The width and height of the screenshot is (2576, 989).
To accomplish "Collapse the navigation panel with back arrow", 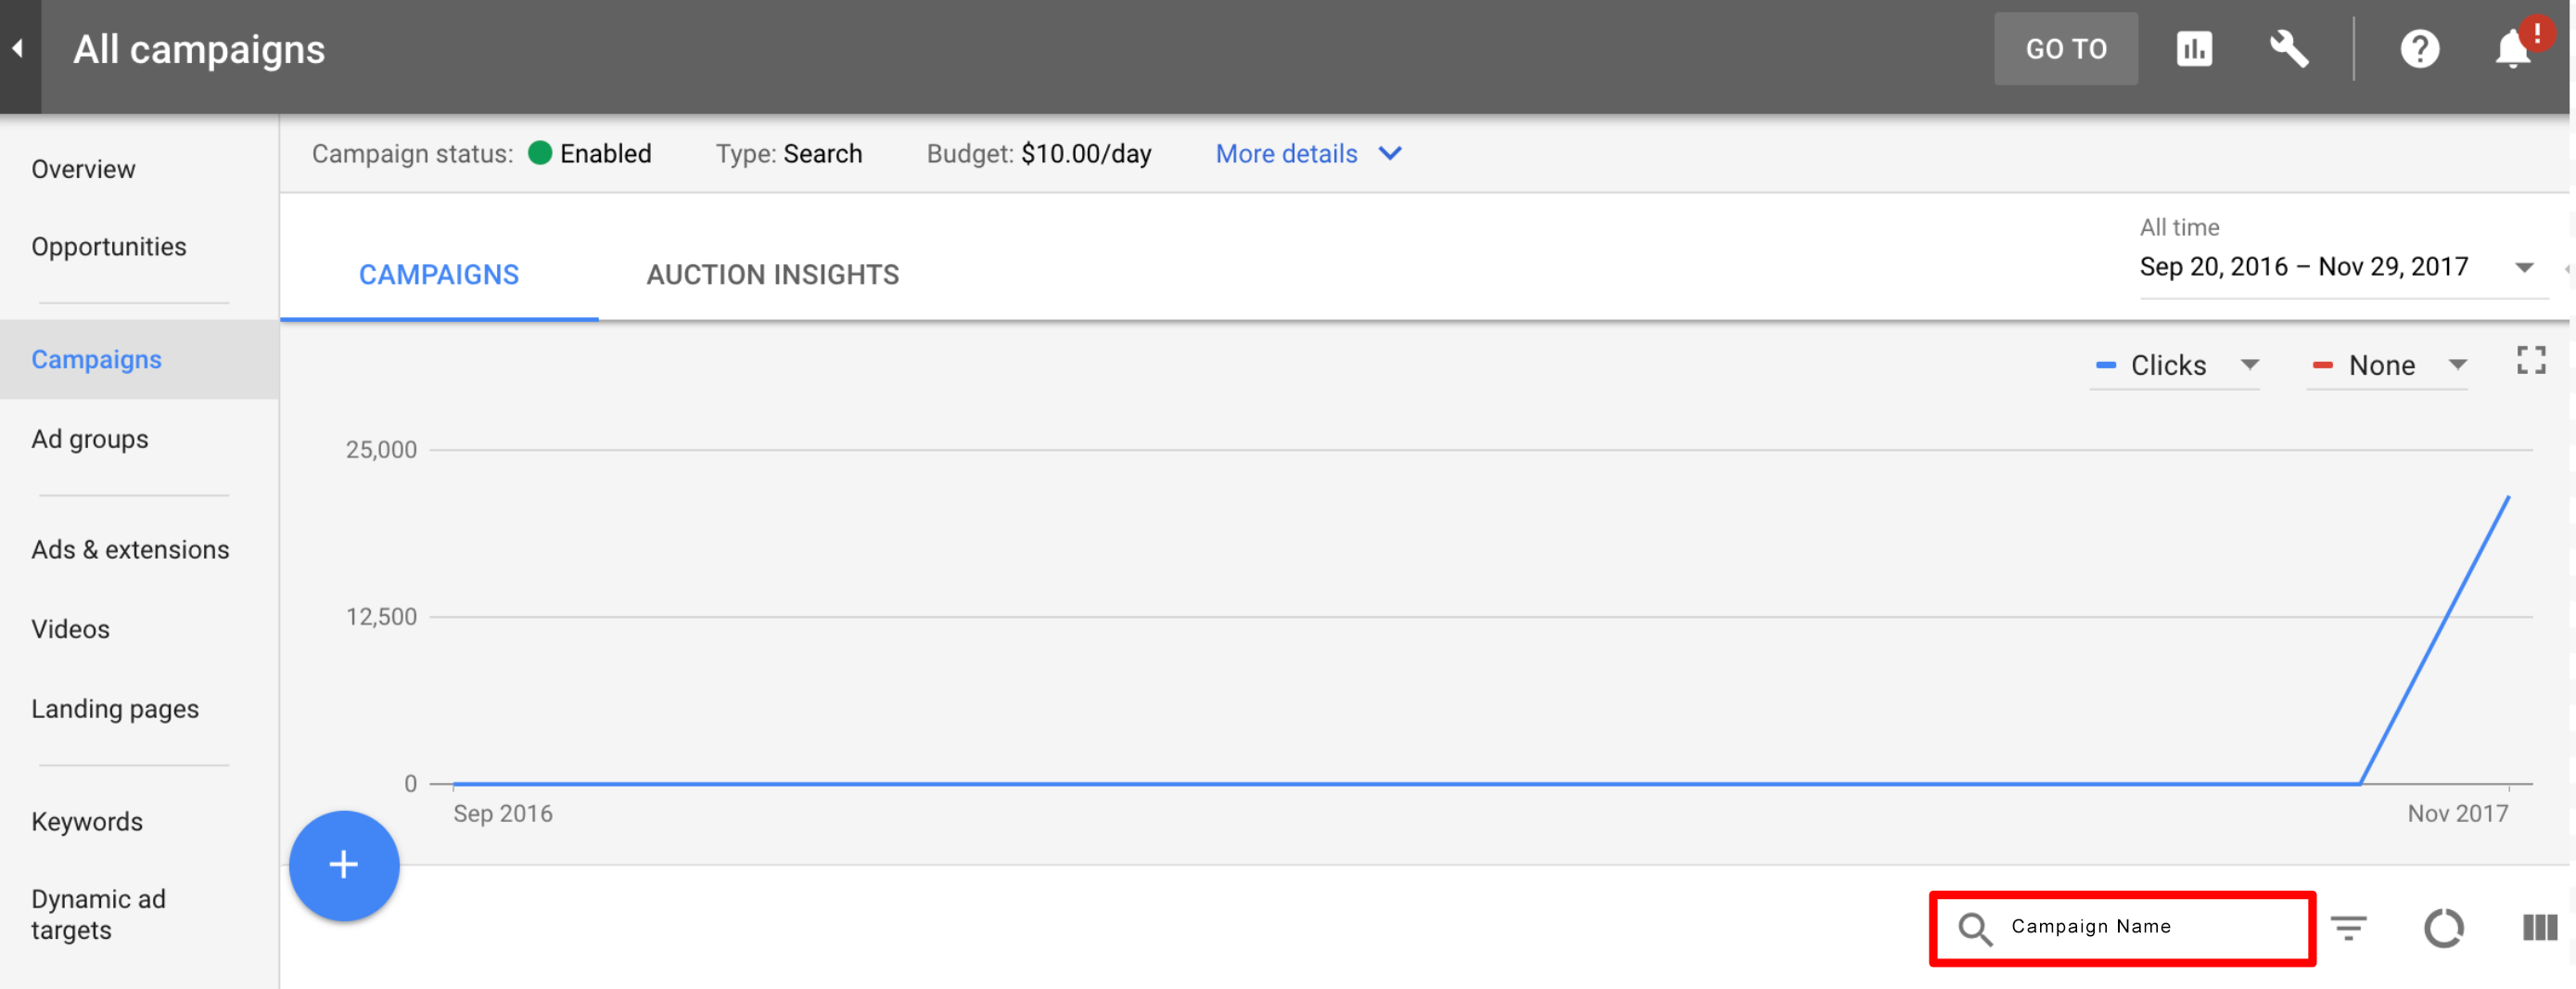I will 18,49.
